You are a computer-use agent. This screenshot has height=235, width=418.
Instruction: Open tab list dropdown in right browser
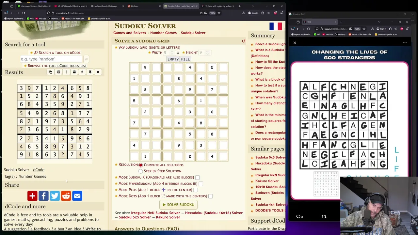pyautogui.click(x=379, y=22)
